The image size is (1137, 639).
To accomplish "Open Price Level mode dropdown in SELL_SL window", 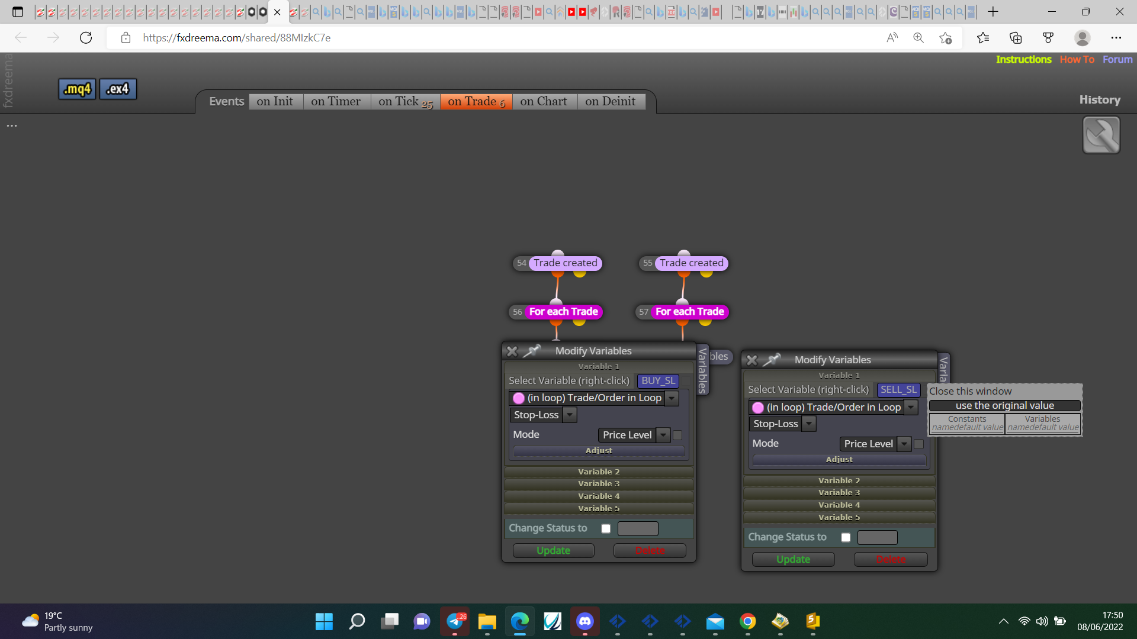I will (x=904, y=444).
